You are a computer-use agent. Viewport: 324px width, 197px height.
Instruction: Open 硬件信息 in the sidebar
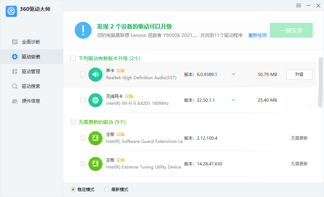[31, 101]
